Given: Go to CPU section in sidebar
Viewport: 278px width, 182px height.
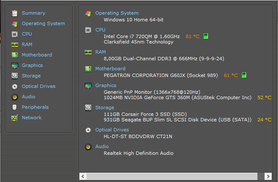Looking at the screenshot, I should pyautogui.click(x=27, y=34).
